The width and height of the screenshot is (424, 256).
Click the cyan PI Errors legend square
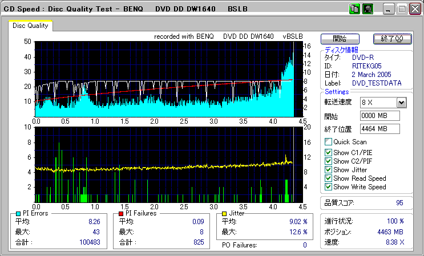(x=18, y=213)
